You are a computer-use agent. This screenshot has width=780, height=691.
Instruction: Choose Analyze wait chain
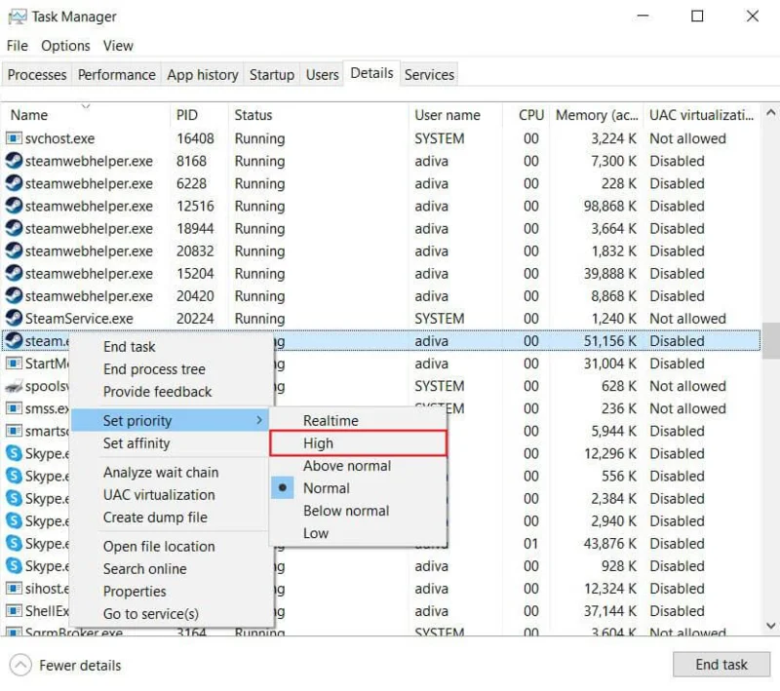[170, 473]
